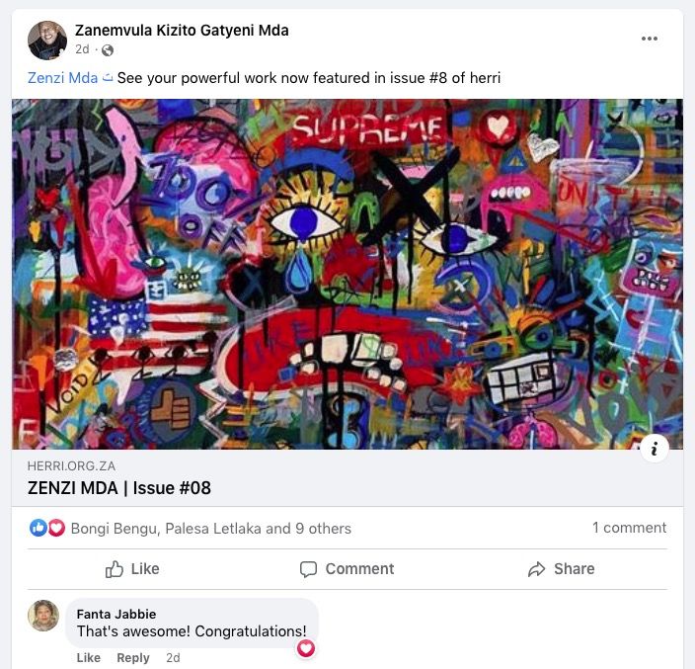This screenshot has width=695, height=669.
Task: Click the blue thumbs-up reaction icon
Action: (39, 528)
